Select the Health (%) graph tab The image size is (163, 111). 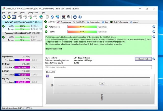50,72
